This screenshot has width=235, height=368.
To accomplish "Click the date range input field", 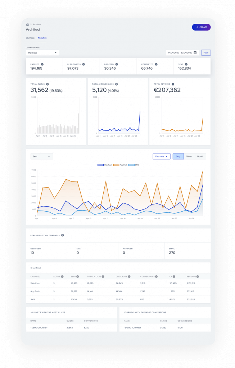I will click(x=180, y=52).
